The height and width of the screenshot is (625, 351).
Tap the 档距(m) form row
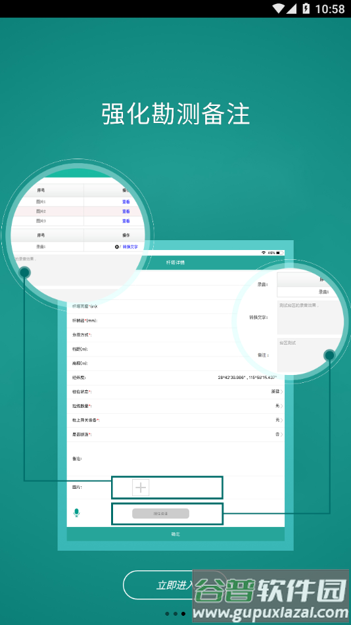tap(175, 349)
